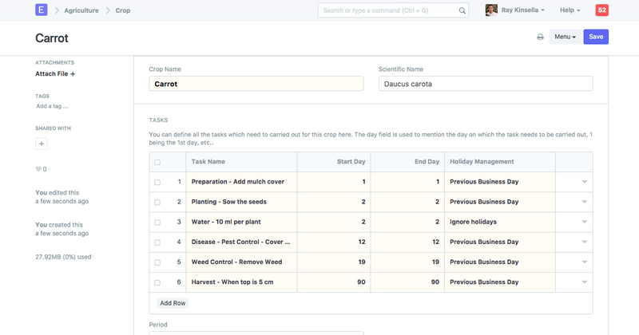This screenshot has height=335, width=639.
Task: Go to the Agriculture breadcrumb
Action: coord(83,10)
